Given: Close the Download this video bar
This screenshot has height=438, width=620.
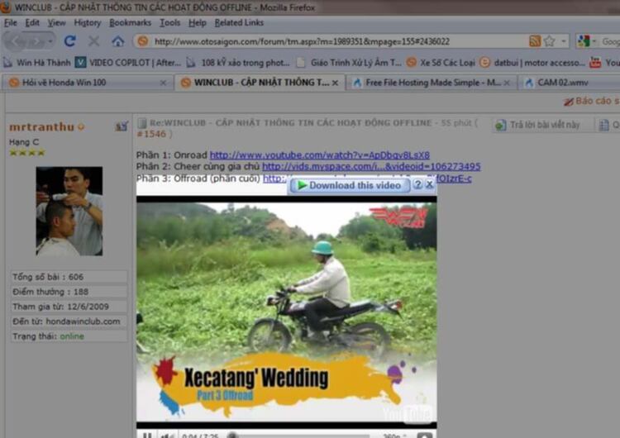Looking at the screenshot, I should (x=429, y=184).
